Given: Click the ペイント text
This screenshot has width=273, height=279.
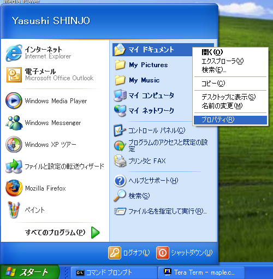Looking at the screenshot, I should point(35,210).
